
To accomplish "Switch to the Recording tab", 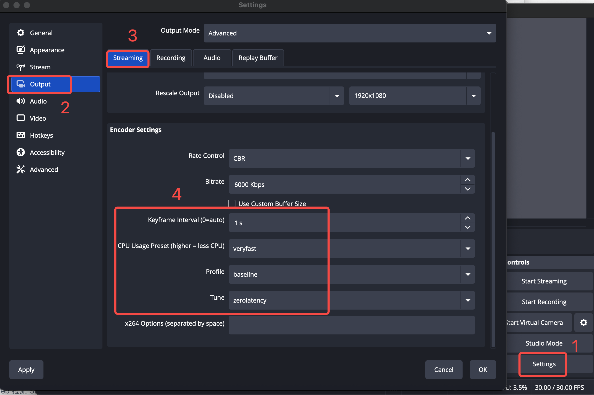I will click(171, 58).
